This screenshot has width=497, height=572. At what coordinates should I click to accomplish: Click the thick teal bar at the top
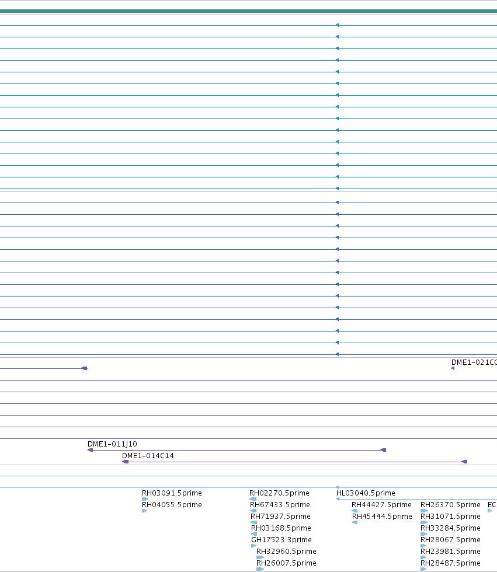tap(249, 11)
